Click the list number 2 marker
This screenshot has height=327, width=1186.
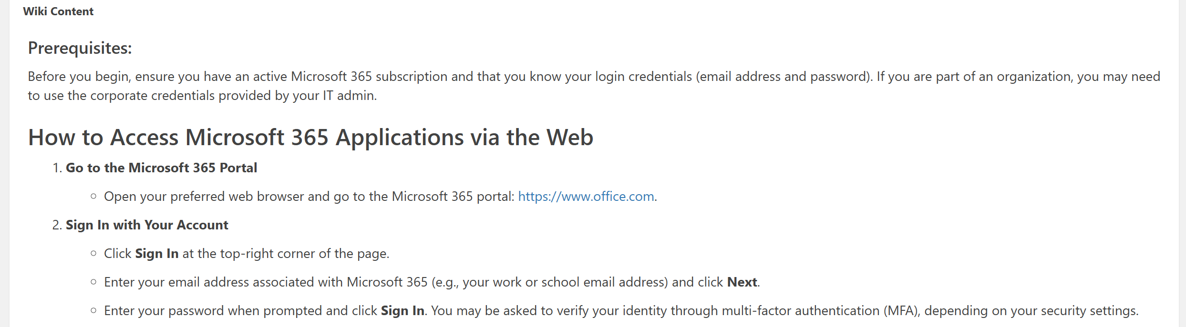[x=57, y=225]
